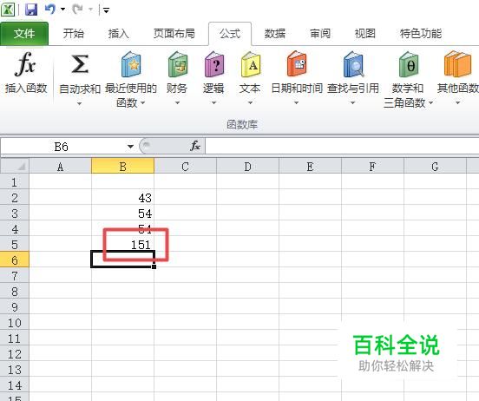Image resolution: width=479 pixels, height=401 pixels.
Task: Open the 财务 functions book icon
Action: point(178,64)
